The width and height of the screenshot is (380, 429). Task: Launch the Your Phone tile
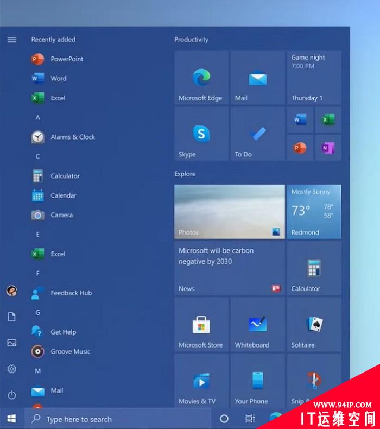[x=257, y=381]
